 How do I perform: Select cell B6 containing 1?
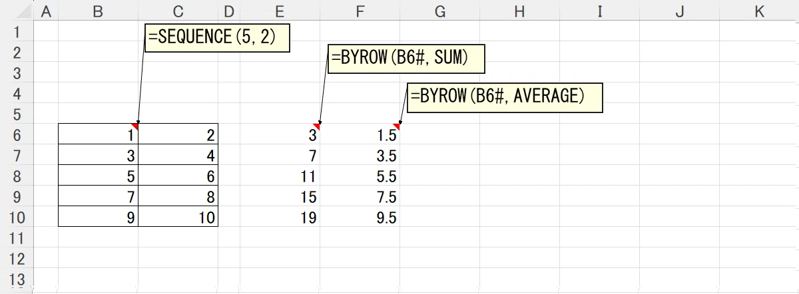click(98, 134)
